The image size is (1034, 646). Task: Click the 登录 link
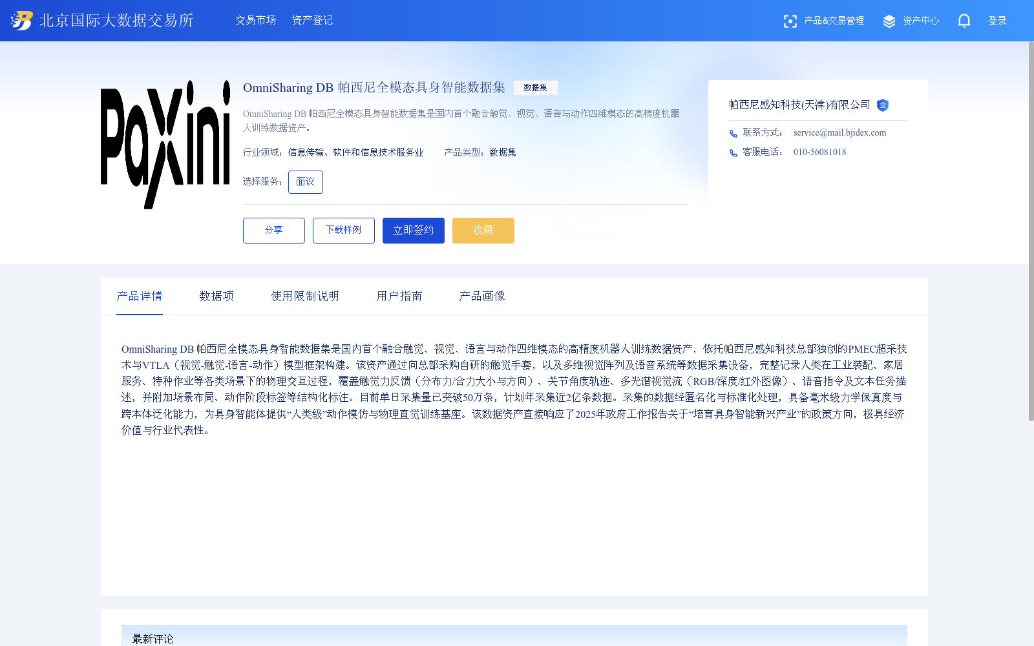point(997,21)
